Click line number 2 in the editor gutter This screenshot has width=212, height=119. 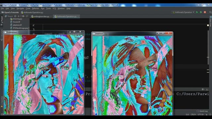[x=33, y=25]
